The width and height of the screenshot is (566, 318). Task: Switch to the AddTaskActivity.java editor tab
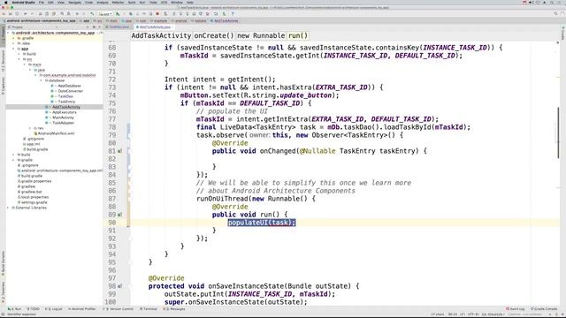[155, 27]
